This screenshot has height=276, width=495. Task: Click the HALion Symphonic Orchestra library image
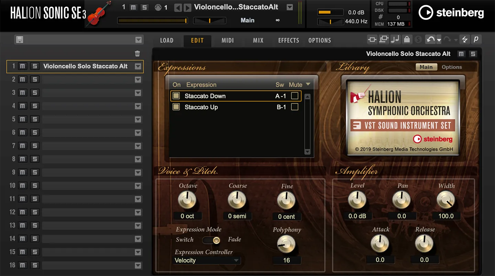click(403, 118)
